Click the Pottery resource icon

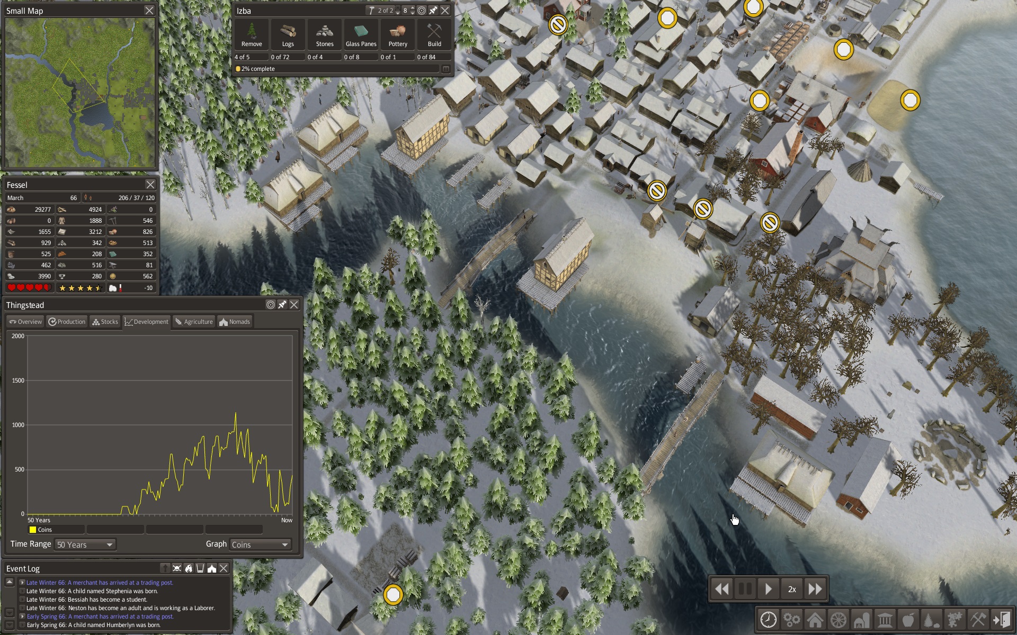(398, 34)
